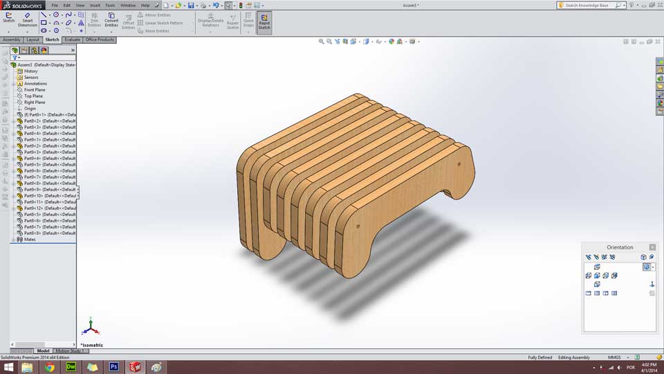Pick the Corner Rectangle sketch tool
Image resolution: width=664 pixels, height=374 pixels.
(x=44, y=23)
